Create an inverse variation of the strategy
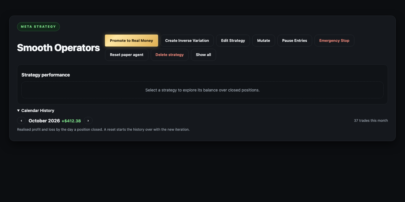Viewport: 405px width, 202px height. coord(187,41)
